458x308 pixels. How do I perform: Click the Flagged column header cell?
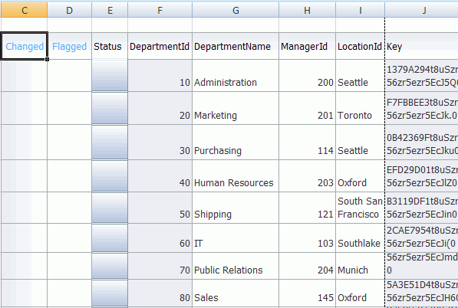click(x=70, y=46)
